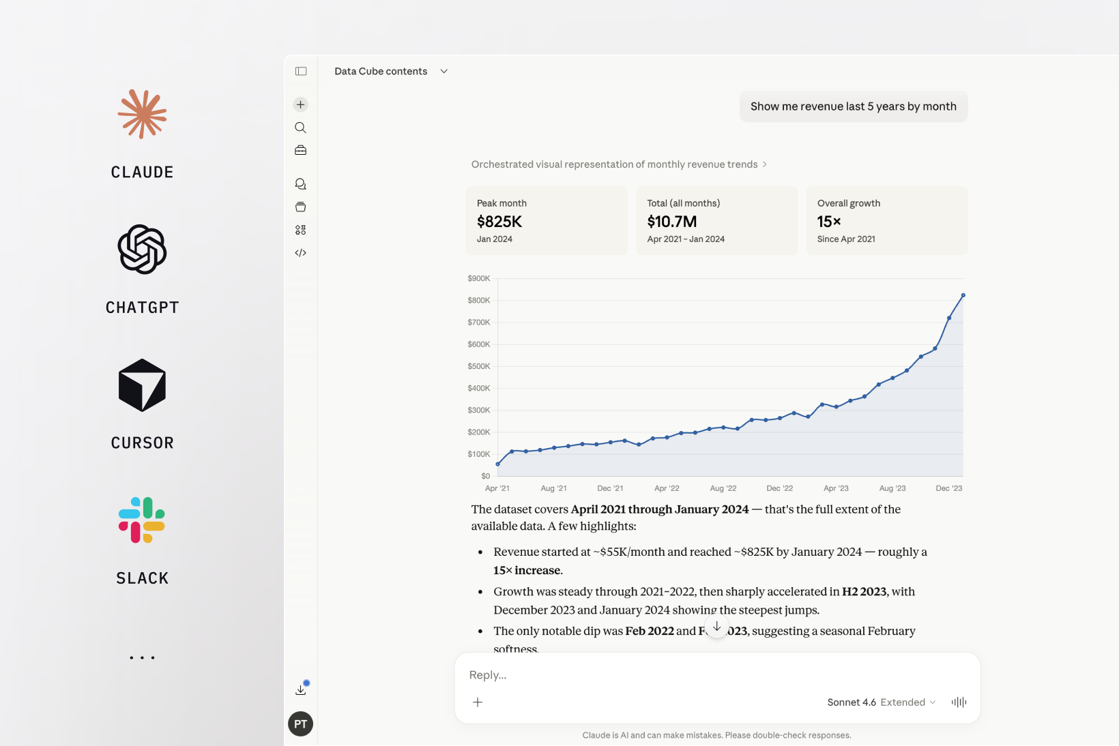Open search in the sidebar
The height and width of the screenshot is (746, 1119).
pos(300,128)
